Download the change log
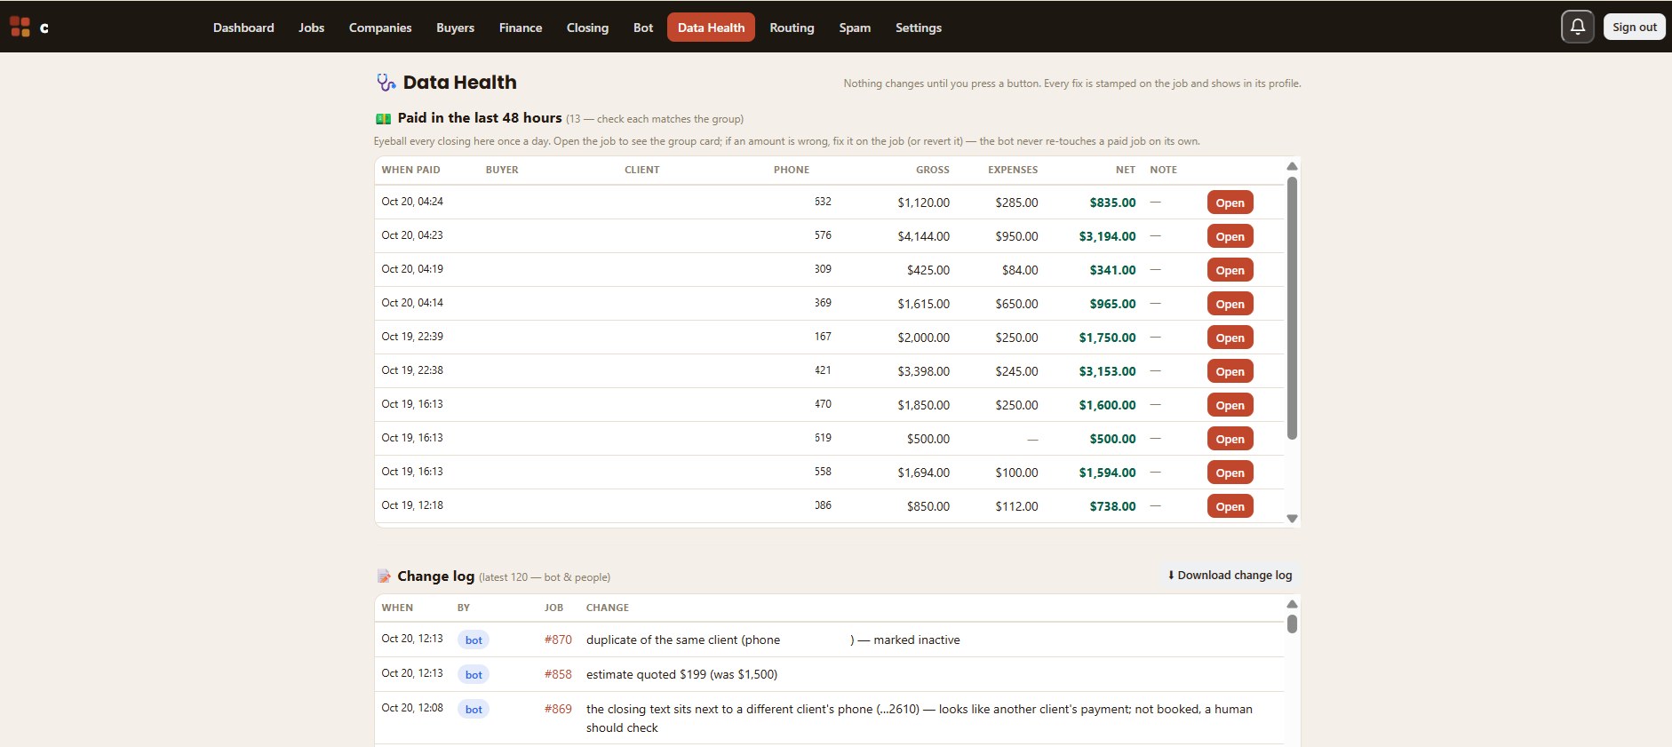The image size is (1672, 747). click(x=1230, y=576)
